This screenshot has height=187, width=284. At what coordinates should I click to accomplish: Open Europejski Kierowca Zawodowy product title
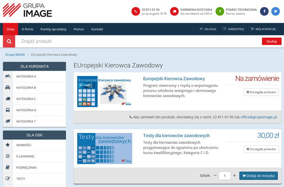174,79
